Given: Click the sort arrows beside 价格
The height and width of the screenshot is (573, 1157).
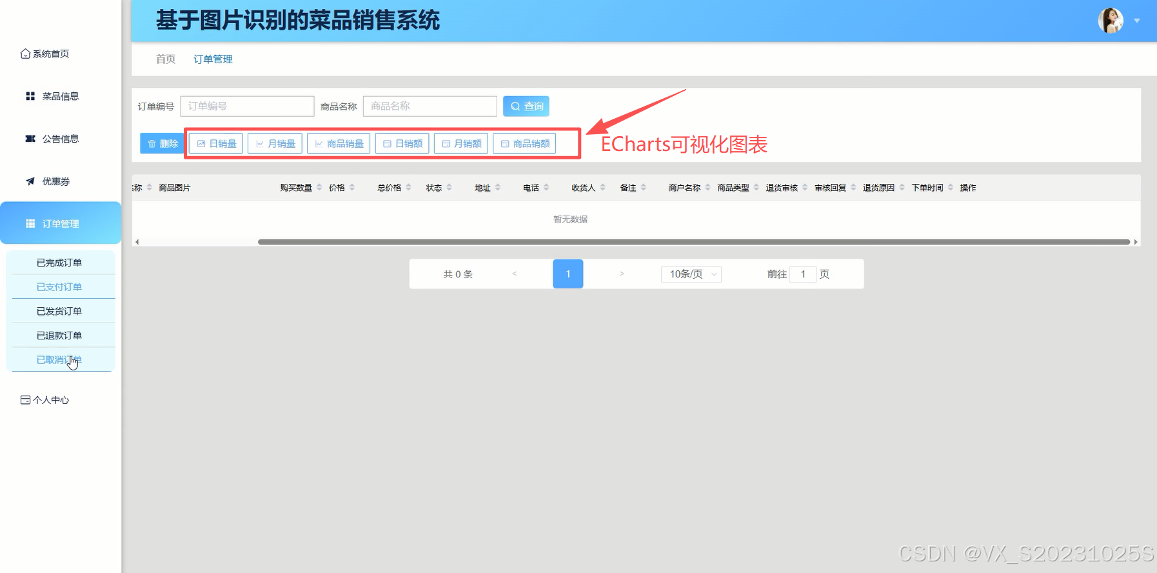Looking at the screenshot, I should [352, 188].
